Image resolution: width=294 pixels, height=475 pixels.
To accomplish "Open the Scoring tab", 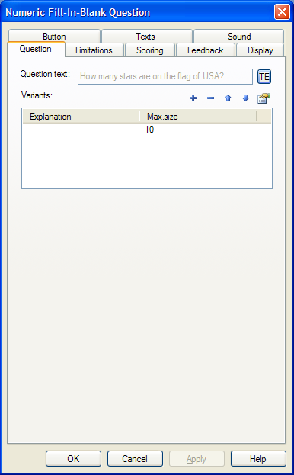I will 150,50.
